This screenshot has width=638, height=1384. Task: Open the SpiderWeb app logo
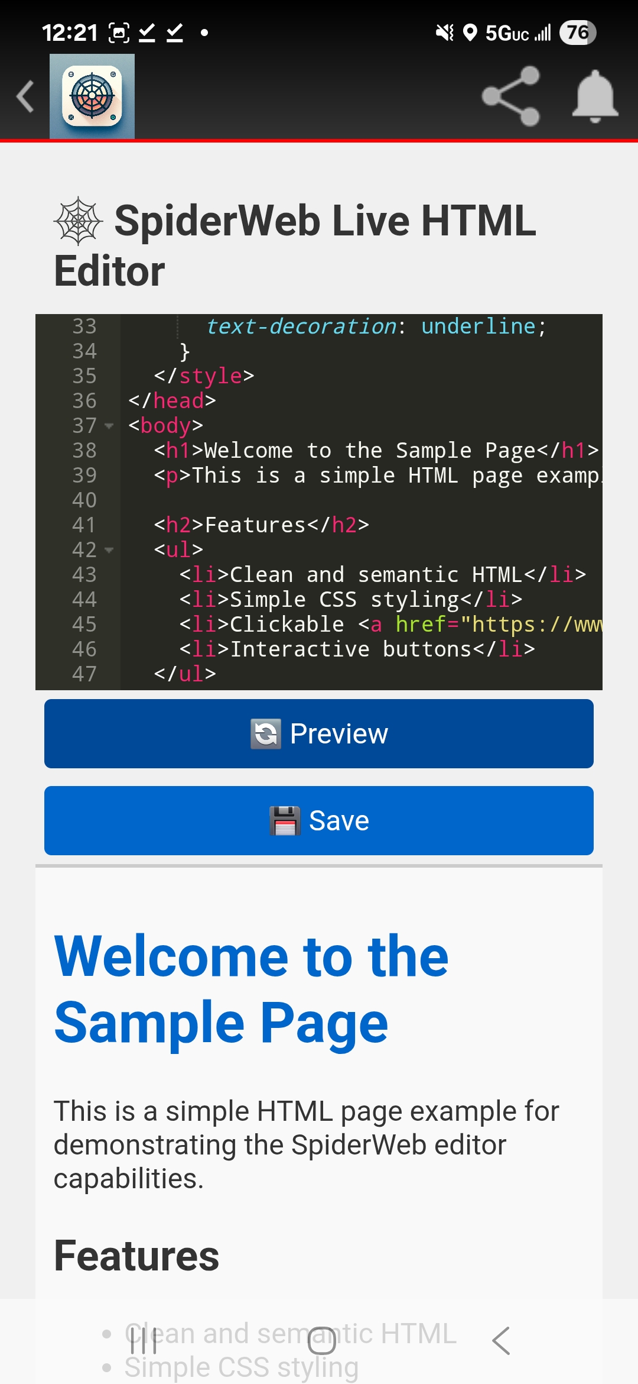92,96
